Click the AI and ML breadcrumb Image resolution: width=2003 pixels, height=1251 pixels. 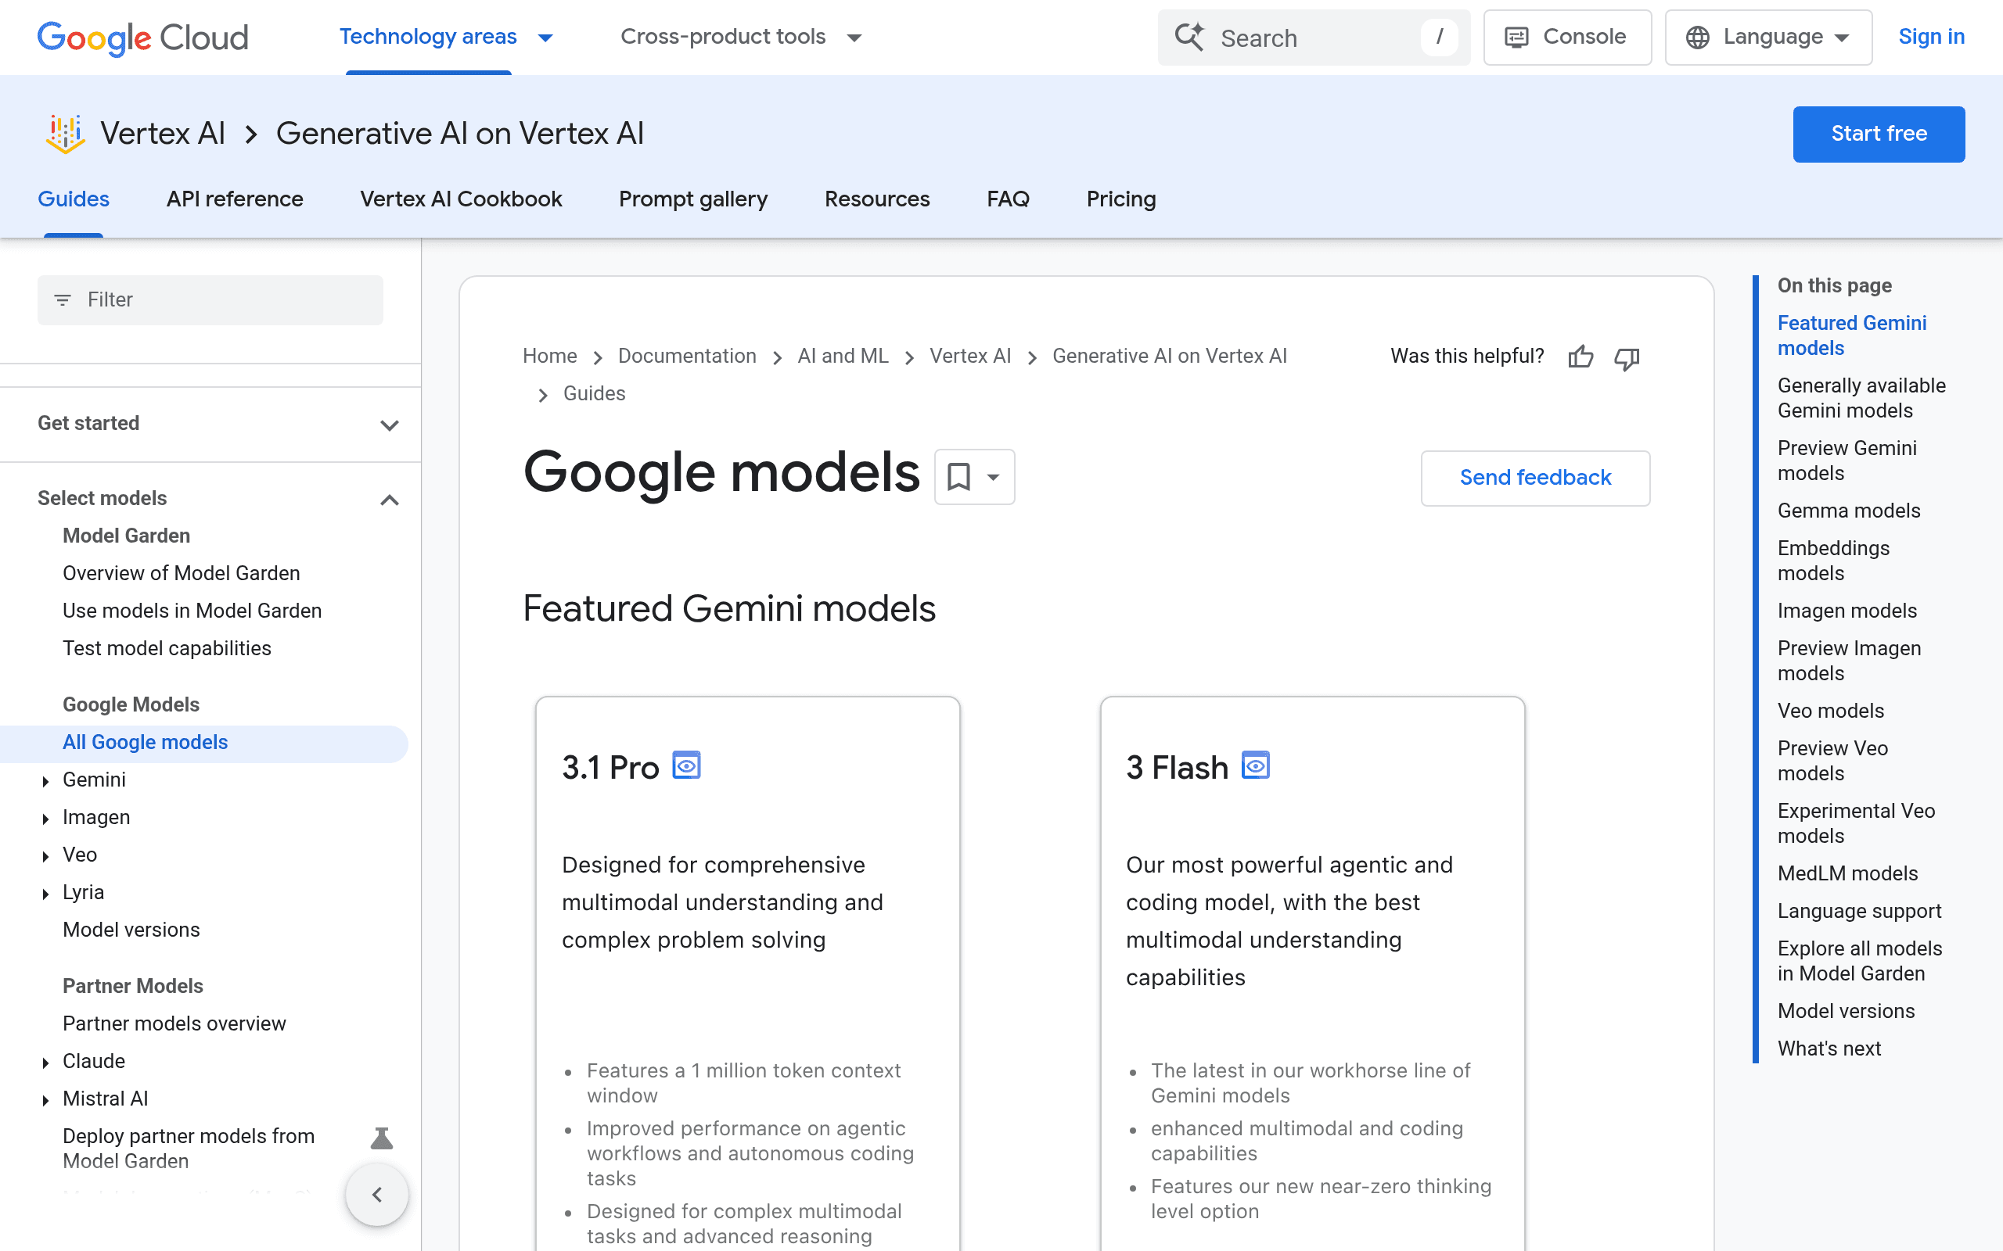coord(843,356)
